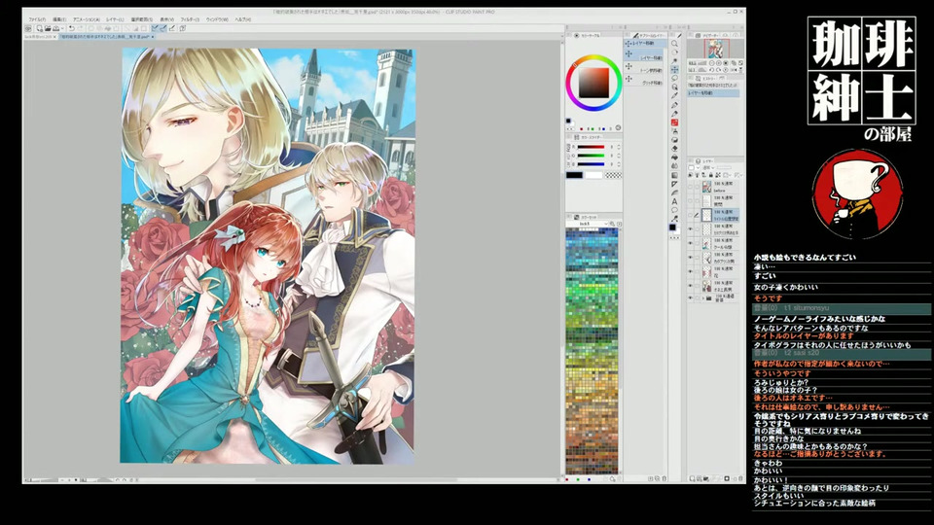Toggle the checkbox beside the 'before' layer eye

pyautogui.click(x=697, y=187)
